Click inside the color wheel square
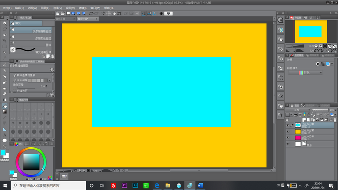 [x=31, y=162]
